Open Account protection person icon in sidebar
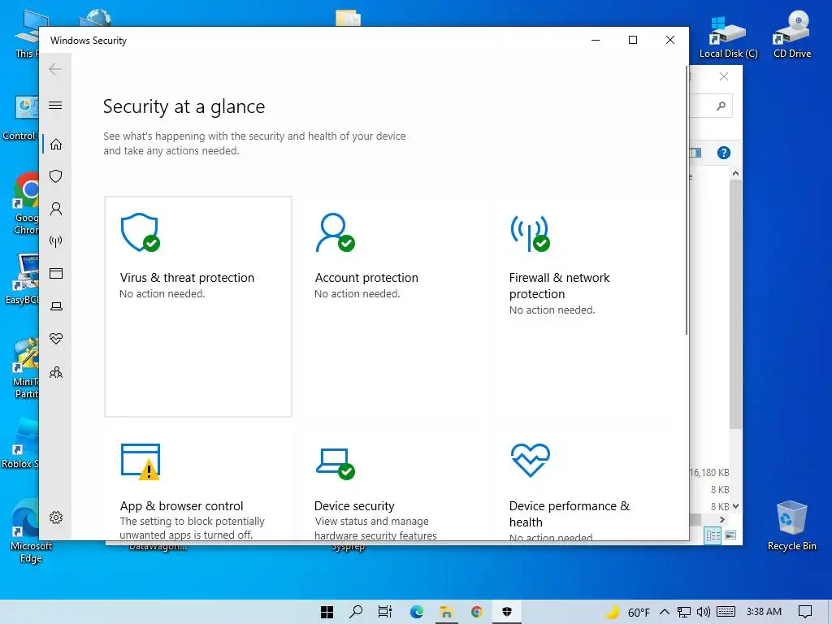Image resolution: width=832 pixels, height=624 pixels. click(56, 209)
